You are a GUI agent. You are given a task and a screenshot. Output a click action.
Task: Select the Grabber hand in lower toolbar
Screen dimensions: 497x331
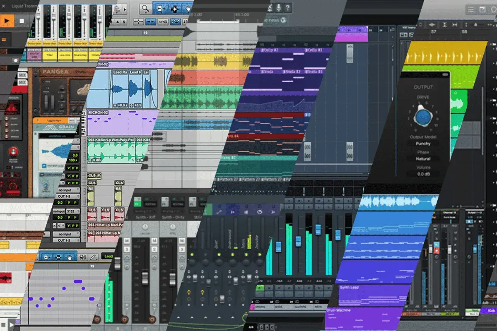coord(70,257)
